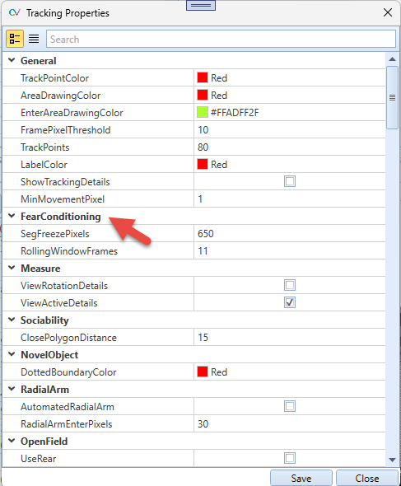
Task: Click the scrollbar down arrow
Action: point(392,460)
